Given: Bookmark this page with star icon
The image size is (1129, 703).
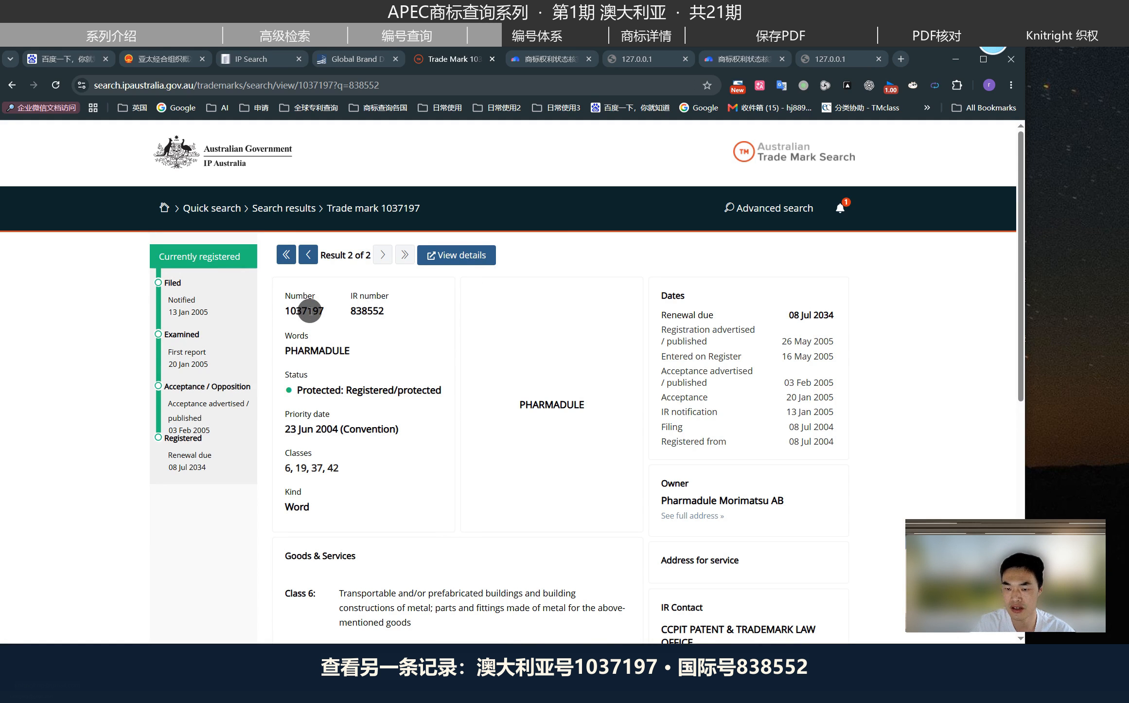Looking at the screenshot, I should 707,85.
